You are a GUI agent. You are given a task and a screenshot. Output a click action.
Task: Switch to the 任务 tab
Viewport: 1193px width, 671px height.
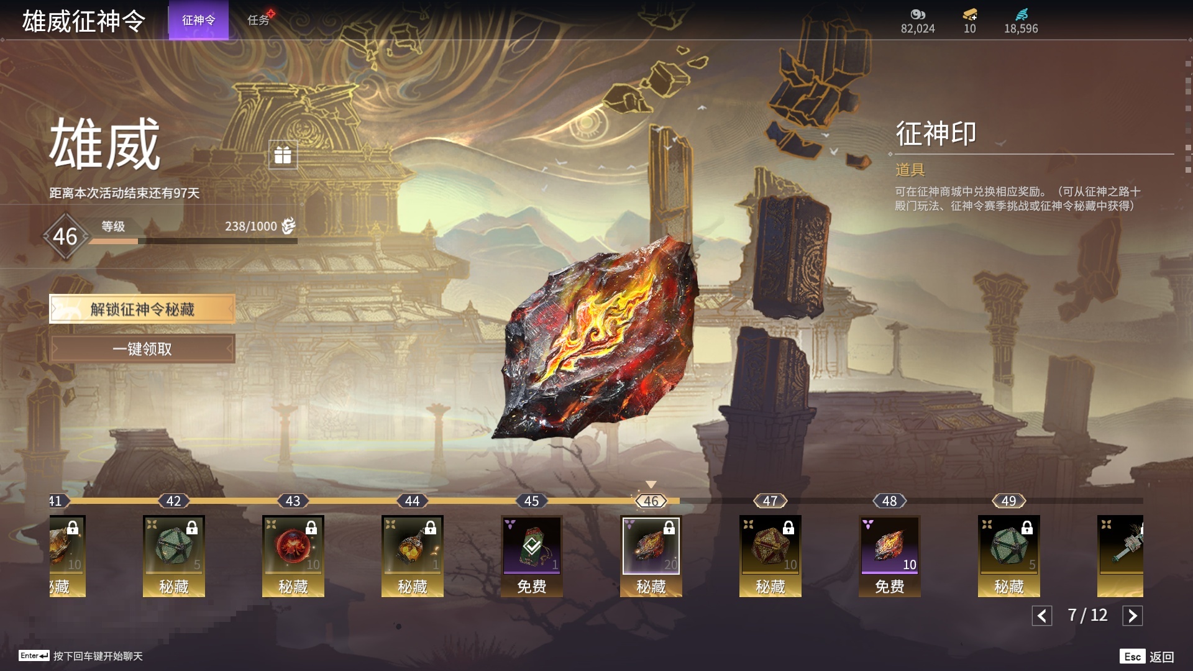click(258, 20)
